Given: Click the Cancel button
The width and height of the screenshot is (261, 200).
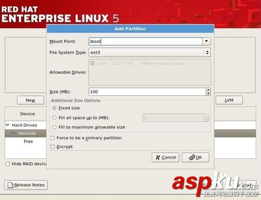Looking at the screenshot, I should (x=165, y=157).
